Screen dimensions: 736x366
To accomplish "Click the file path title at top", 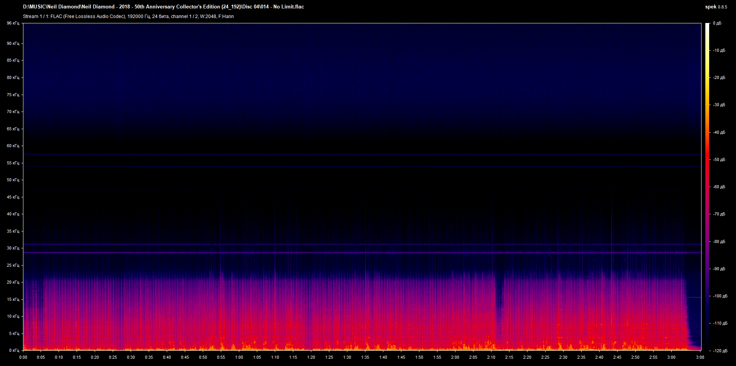I will pos(163,7).
